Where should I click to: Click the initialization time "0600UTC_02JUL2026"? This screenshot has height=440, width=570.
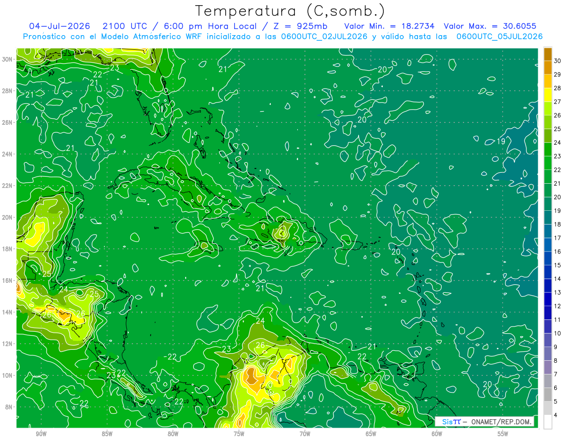pos(324,37)
